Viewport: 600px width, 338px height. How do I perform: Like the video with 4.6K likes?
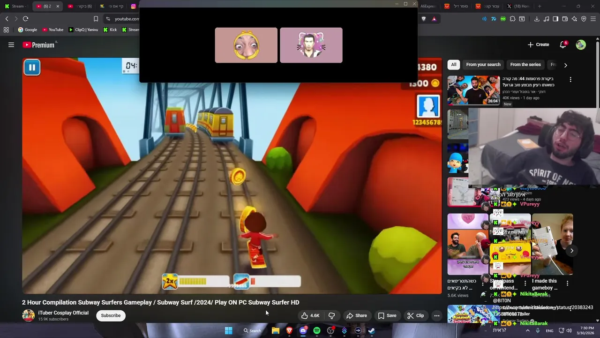click(310, 315)
